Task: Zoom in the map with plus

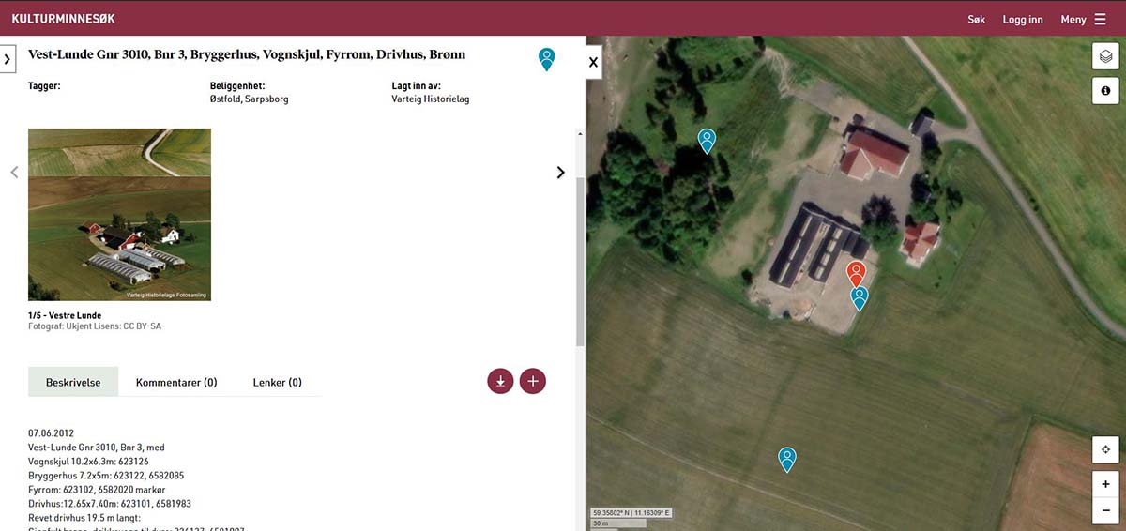Action: click(x=1106, y=484)
